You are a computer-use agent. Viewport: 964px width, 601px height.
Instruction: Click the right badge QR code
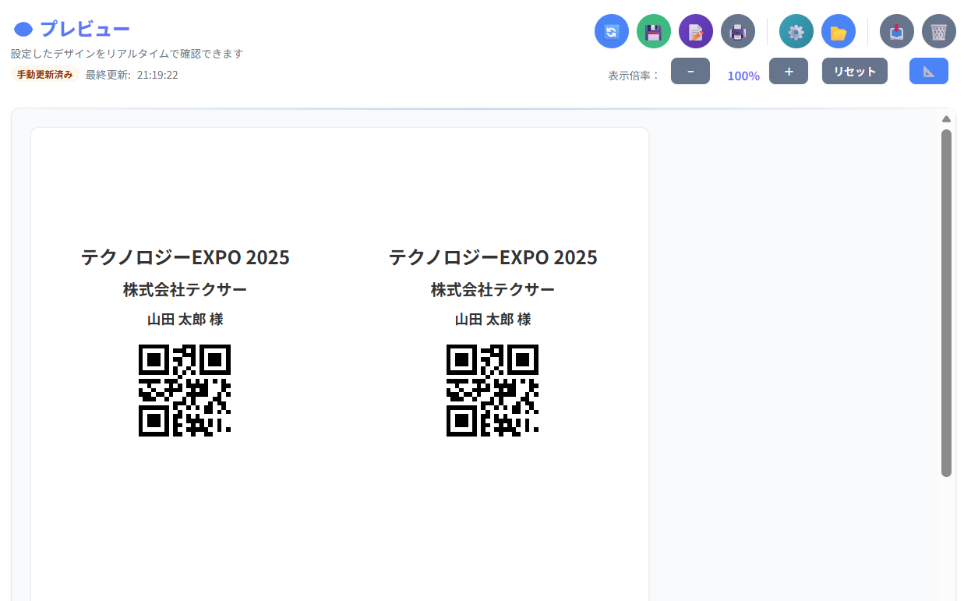(493, 391)
